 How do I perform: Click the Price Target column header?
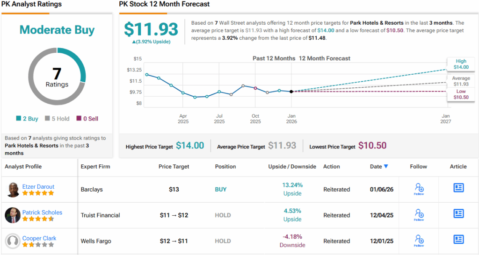[173, 166]
